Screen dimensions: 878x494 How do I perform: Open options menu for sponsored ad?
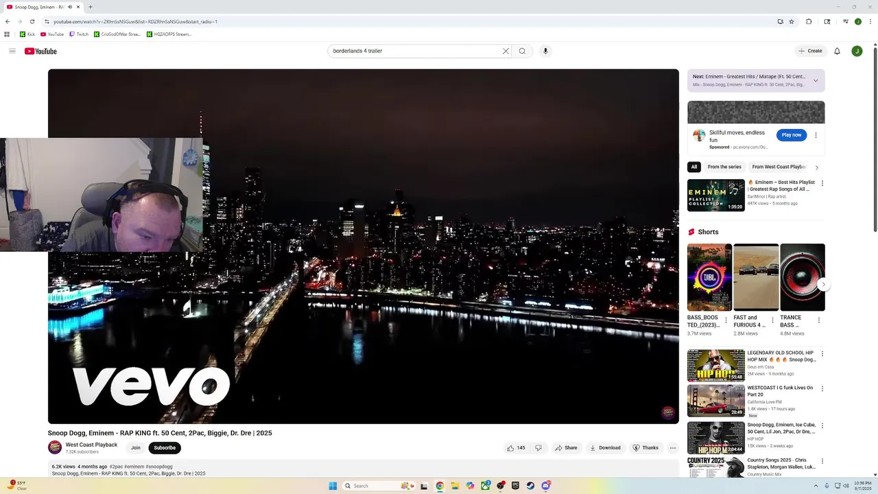coord(816,135)
